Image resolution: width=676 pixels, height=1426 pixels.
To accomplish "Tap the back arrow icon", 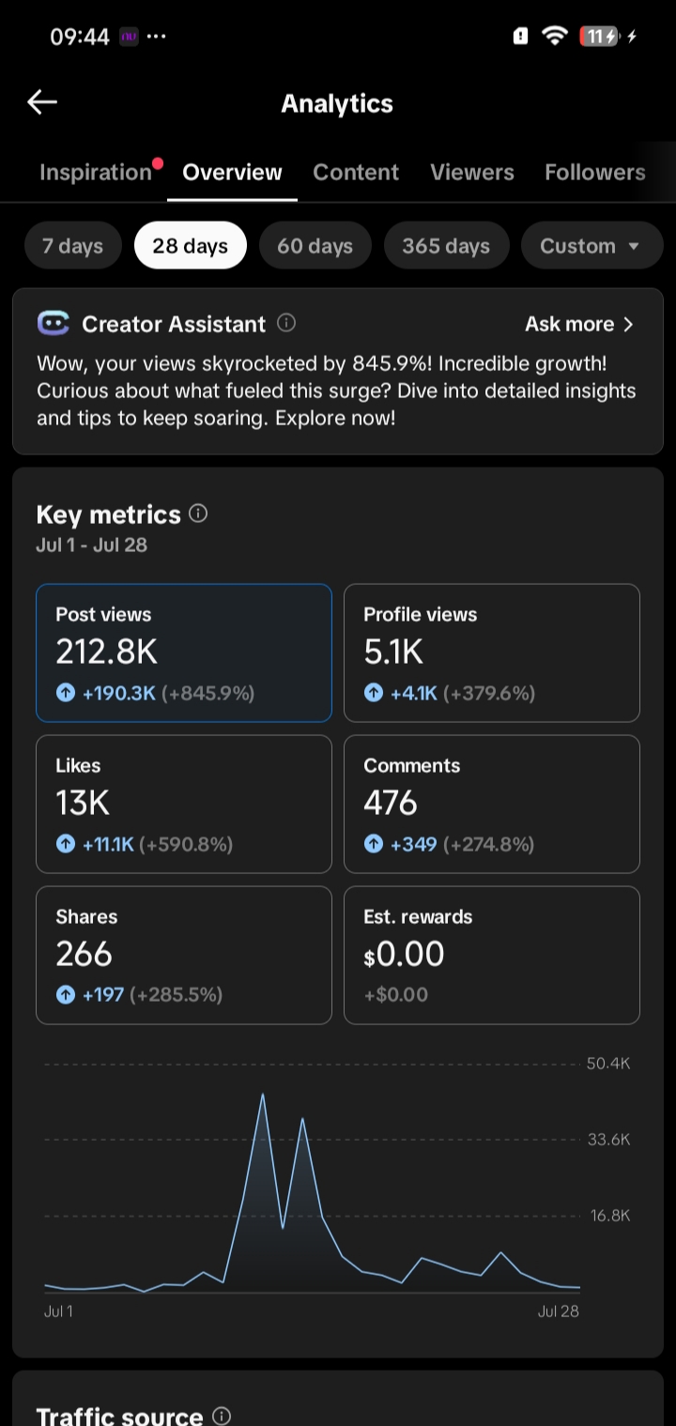I will pos(42,102).
